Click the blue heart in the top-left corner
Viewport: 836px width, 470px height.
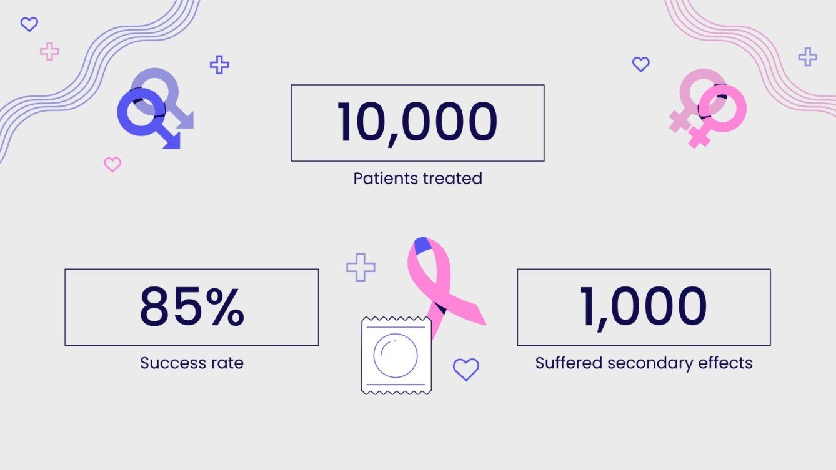29,24
